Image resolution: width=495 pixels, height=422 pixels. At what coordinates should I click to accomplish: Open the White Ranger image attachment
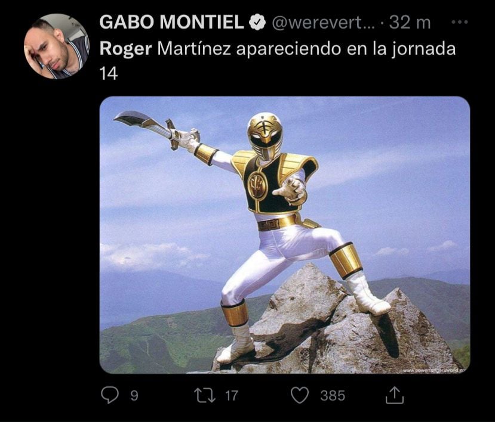pyautogui.click(x=285, y=235)
